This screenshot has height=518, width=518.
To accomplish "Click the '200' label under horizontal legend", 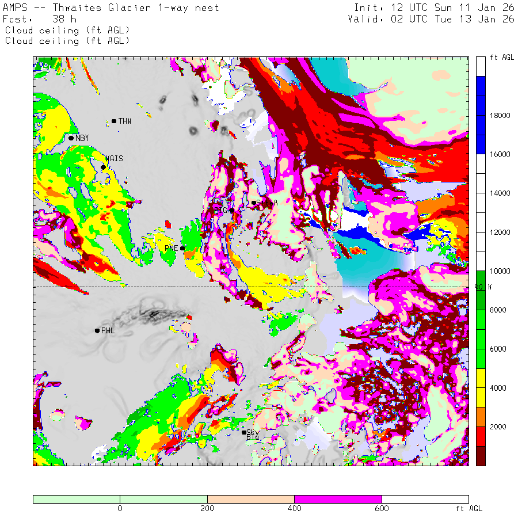I will [x=207, y=508].
